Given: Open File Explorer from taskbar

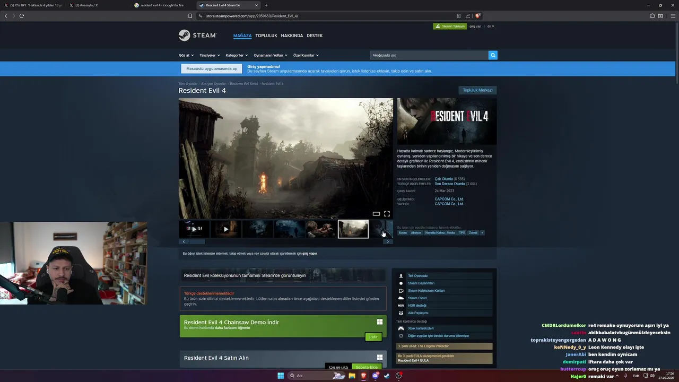Looking at the screenshot, I should tap(352, 376).
